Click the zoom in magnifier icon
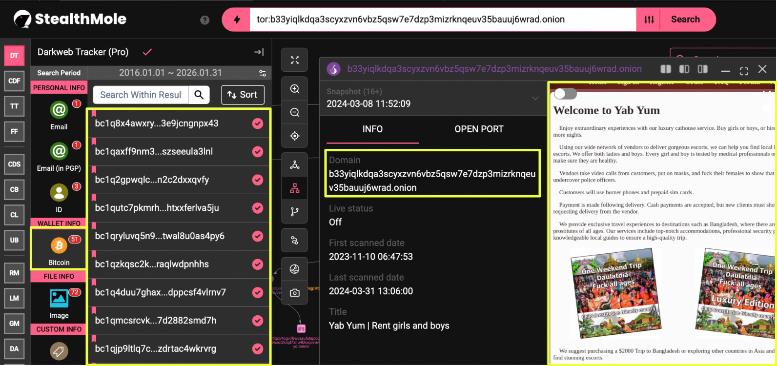 point(294,89)
